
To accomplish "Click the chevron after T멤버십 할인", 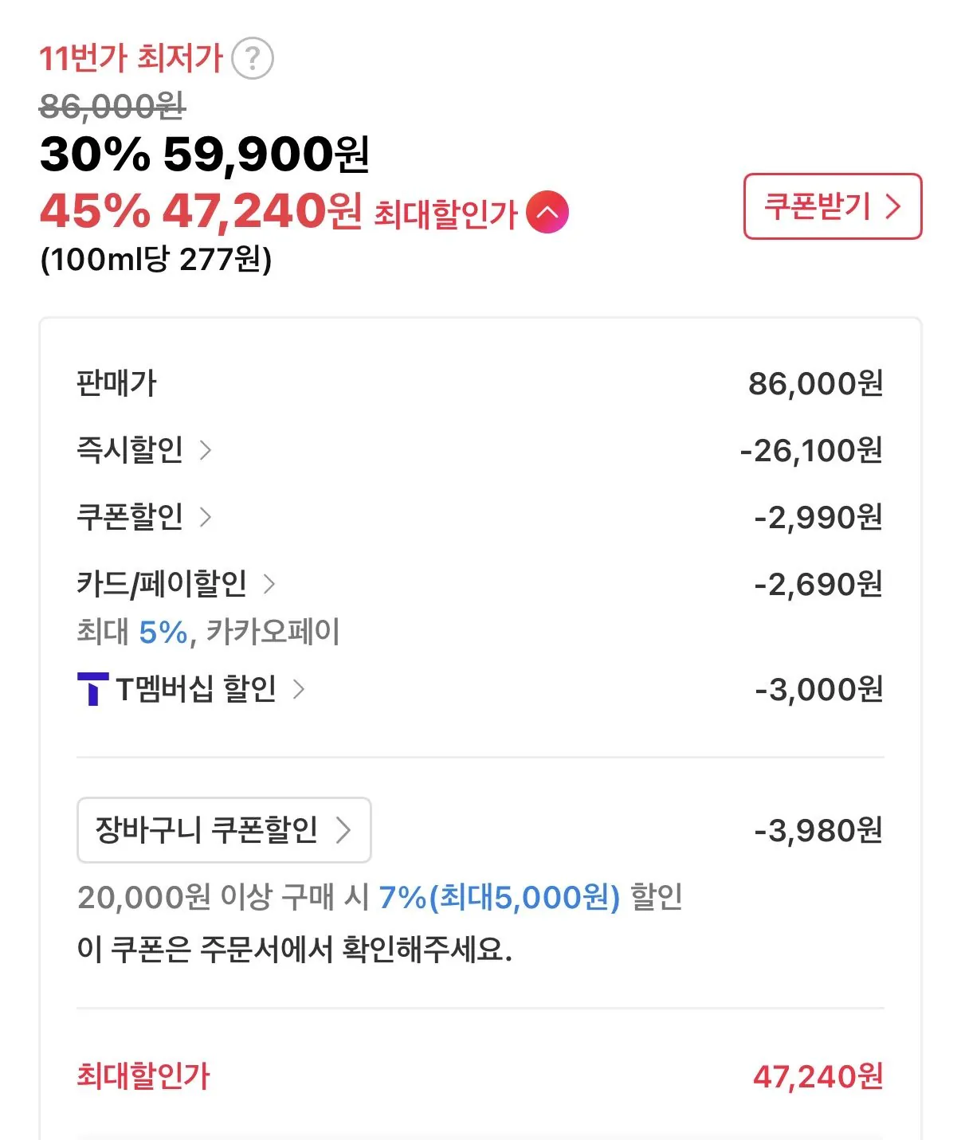I will 299,689.
